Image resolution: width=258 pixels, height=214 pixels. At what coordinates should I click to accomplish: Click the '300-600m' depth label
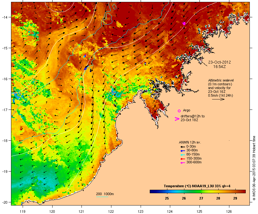tap(194, 162)
